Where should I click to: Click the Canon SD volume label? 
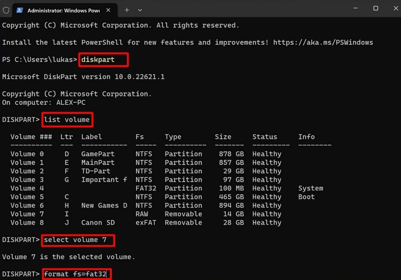click(x=98, y=222)
